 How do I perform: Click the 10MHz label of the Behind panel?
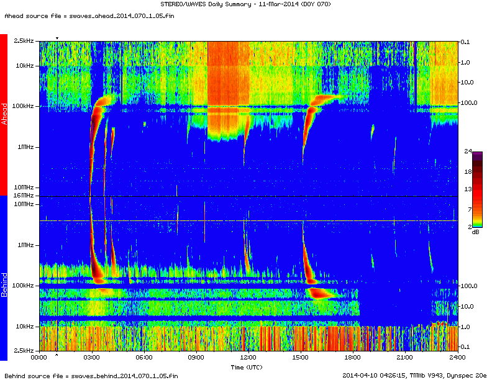click(24, 204)
